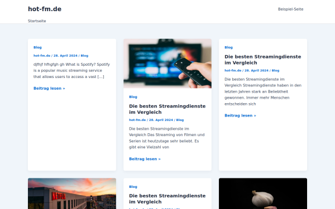
Task: Follow Beitrag lesen in the TV remote post
Action: (145, 159)
